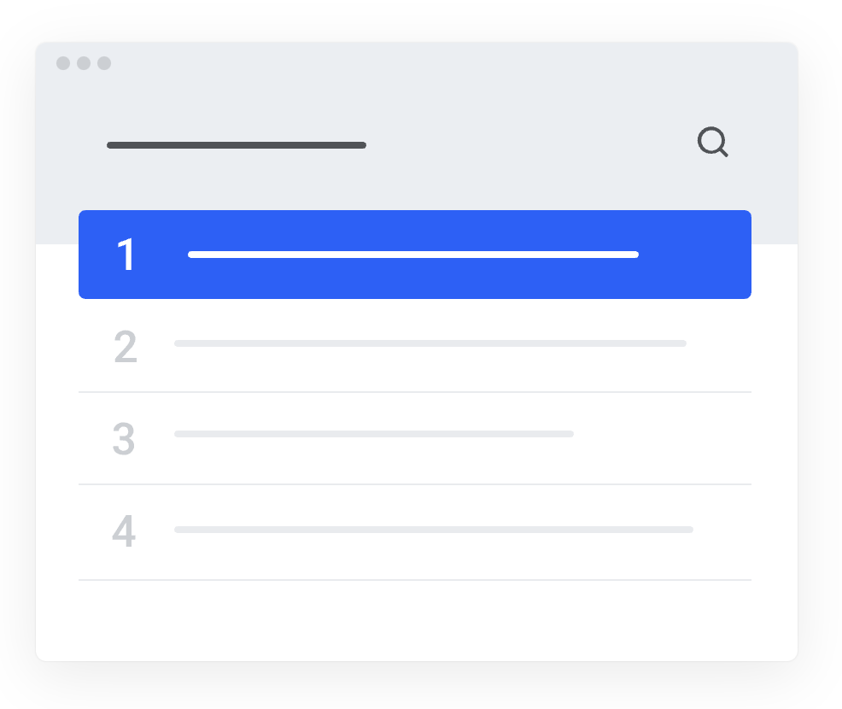The image size is (842, 709).
Task: Click the leftmost window control dot
Action: (x=63, y=63)
